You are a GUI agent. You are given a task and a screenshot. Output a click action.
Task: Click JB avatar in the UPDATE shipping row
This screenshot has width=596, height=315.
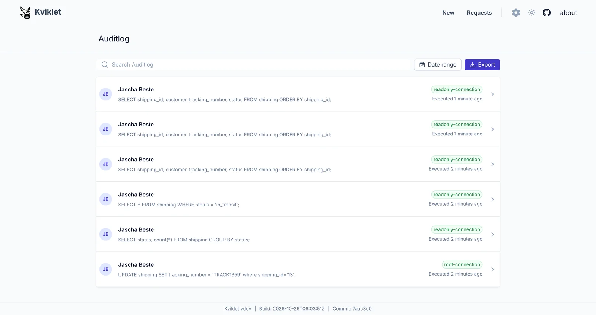click(106, 269)
